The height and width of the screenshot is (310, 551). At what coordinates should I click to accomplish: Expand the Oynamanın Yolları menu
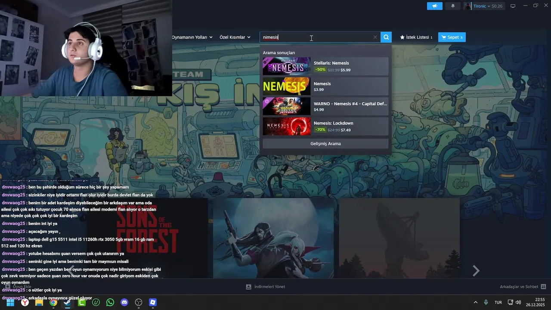coord(192,37)
